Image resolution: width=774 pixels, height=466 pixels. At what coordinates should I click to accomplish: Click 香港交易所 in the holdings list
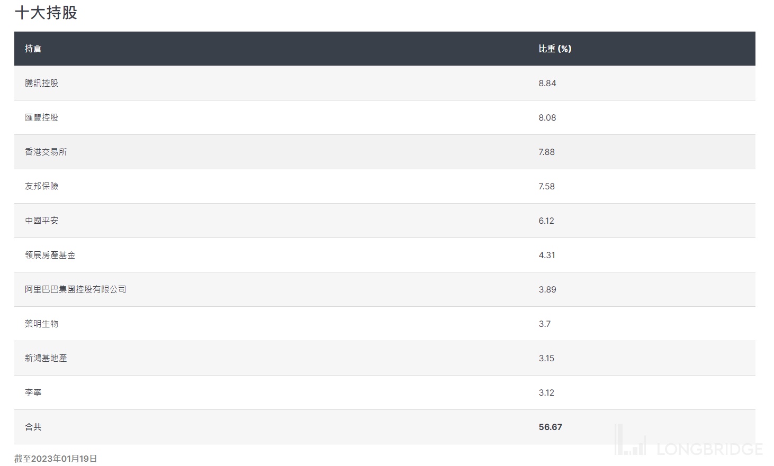point(46,152)
